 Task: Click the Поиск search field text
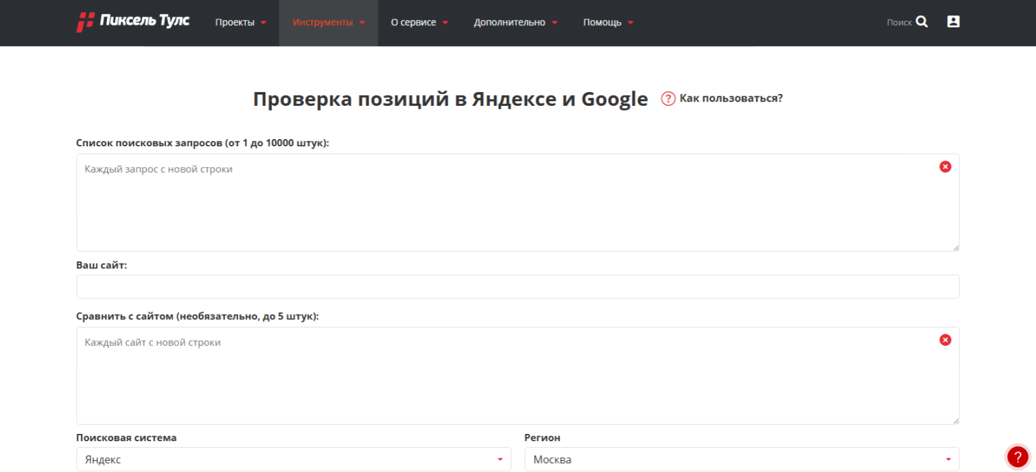point(899,23)
